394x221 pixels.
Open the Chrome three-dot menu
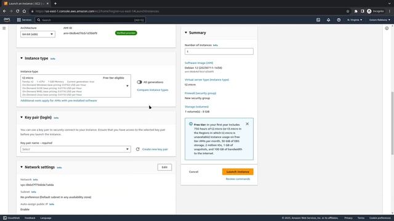point(390,11)
